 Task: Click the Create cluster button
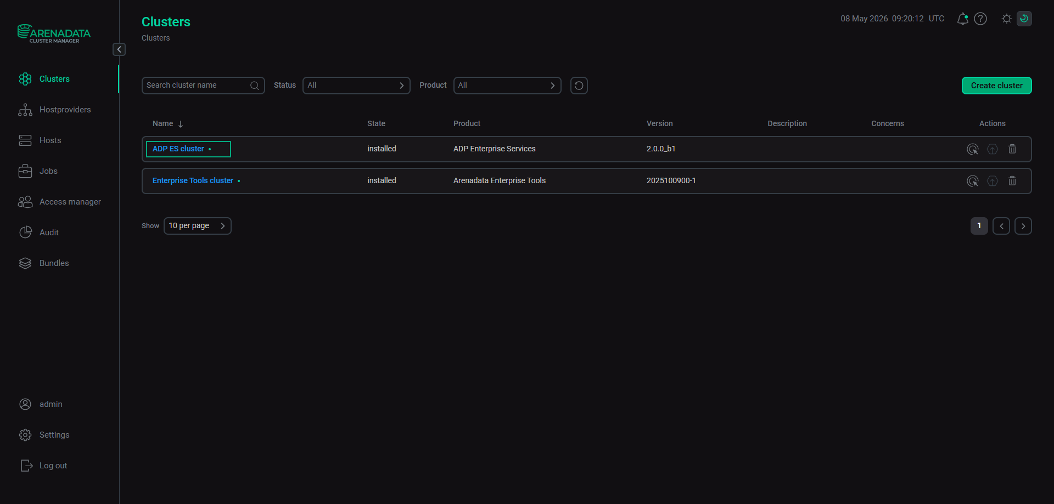tap(996, 86)
